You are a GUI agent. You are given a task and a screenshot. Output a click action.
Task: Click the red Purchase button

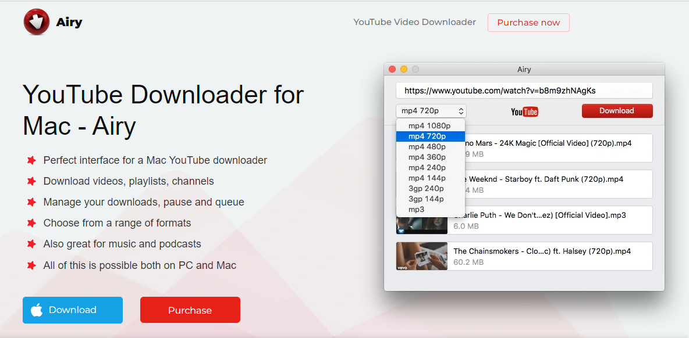pos(190,310)
